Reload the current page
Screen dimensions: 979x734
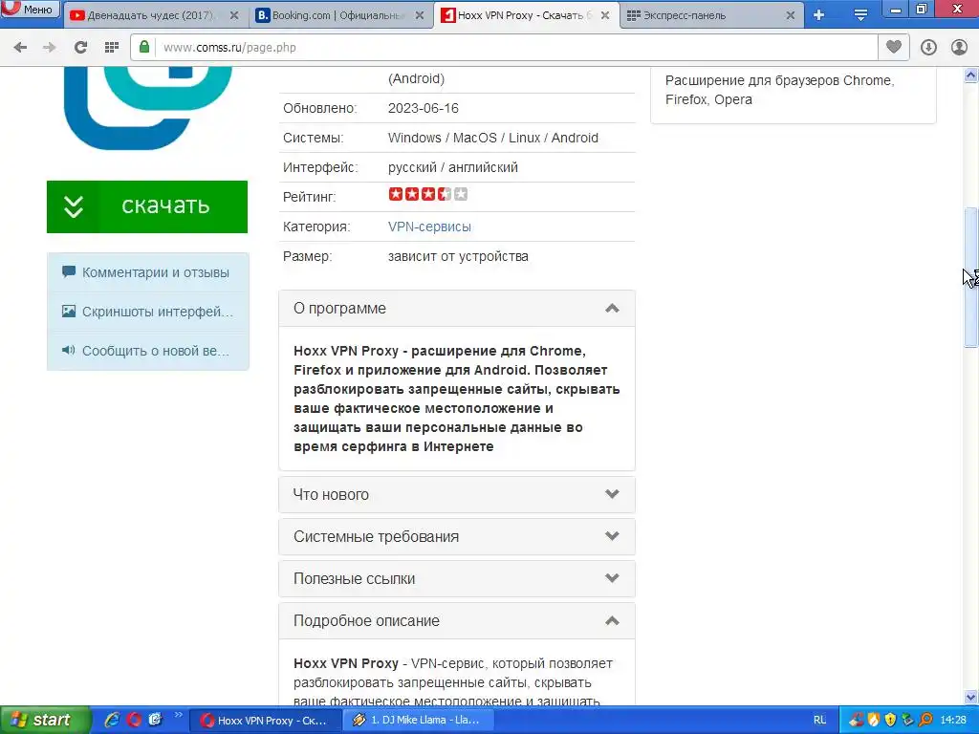(80, 48)
